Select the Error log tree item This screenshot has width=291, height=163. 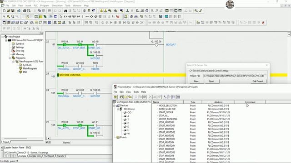pyautogui.click(x=20, y=51)
